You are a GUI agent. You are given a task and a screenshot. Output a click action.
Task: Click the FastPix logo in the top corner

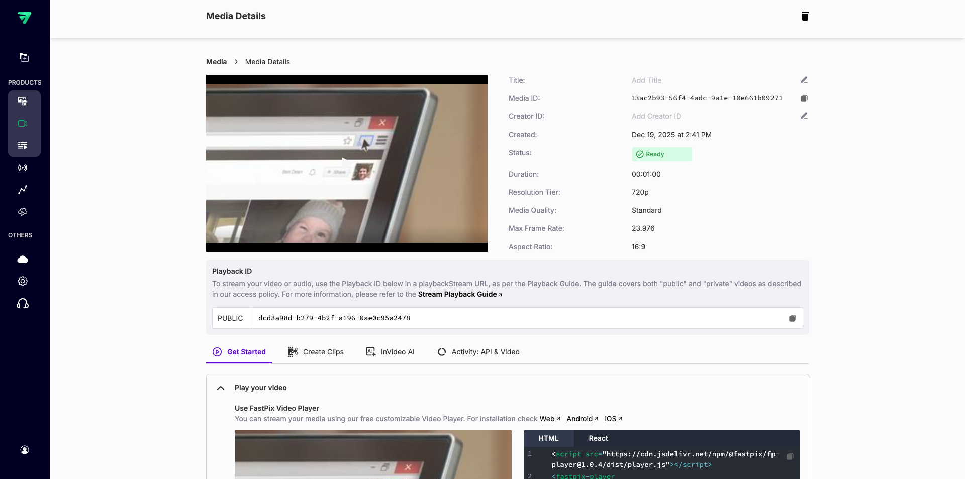pyautogui.click(x=25, y=18)
